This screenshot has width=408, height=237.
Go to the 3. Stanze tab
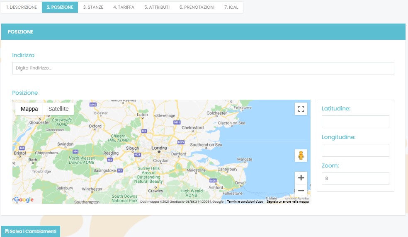(x=93, y=7)
